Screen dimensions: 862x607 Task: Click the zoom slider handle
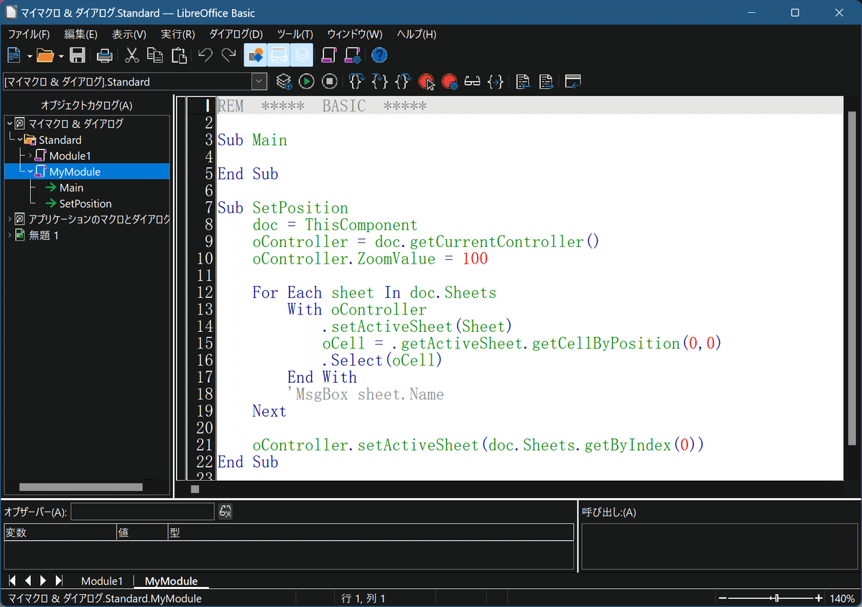pos(775,598)
